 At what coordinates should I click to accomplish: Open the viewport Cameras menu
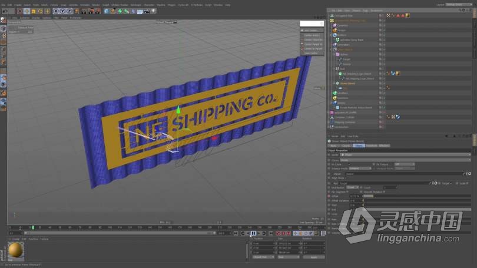[x=24, y=18]
